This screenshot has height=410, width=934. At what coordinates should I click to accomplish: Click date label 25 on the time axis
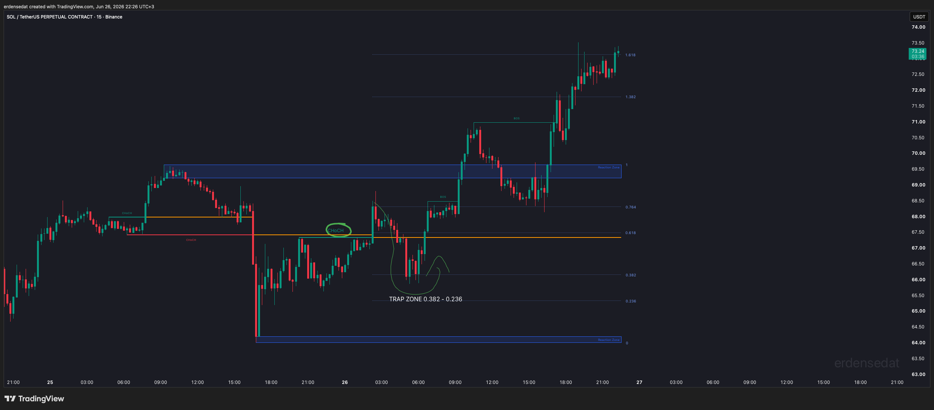(50, 382)
